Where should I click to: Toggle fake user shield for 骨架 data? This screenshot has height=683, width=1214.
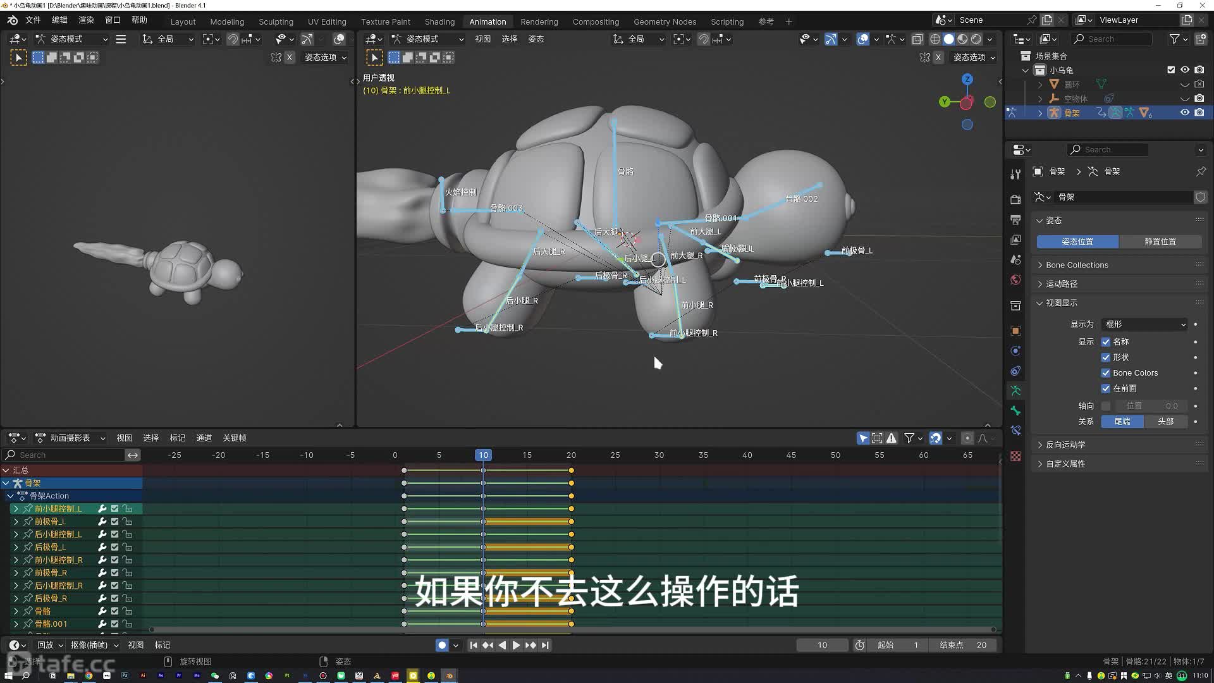click(1200, 197)
